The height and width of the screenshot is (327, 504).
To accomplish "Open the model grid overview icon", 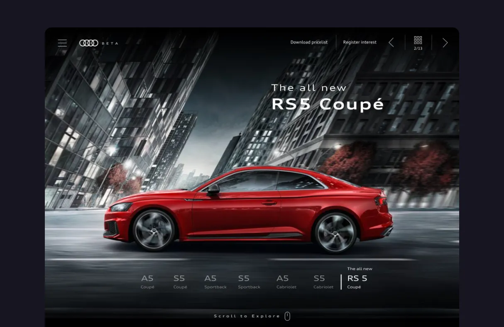I will click(418, 40).
